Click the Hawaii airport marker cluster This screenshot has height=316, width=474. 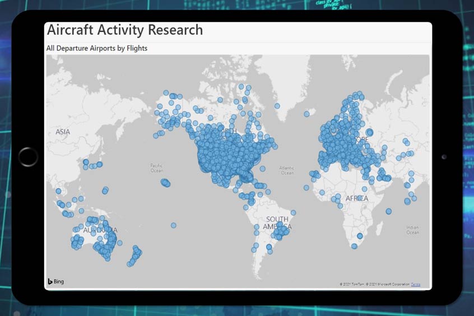[165, 183]
